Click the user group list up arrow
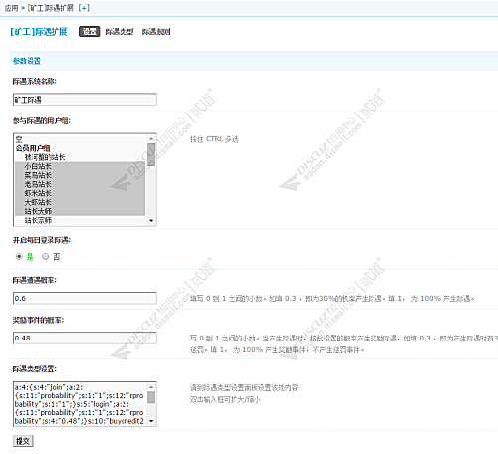 coord(151,138)
